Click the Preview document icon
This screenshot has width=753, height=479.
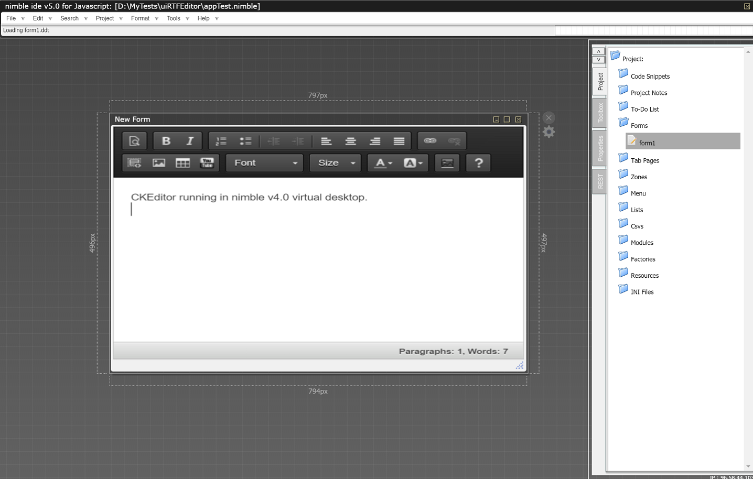tap(134, 141)
